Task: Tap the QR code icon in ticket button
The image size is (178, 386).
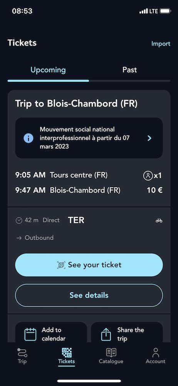Action: tap(61, 265)
